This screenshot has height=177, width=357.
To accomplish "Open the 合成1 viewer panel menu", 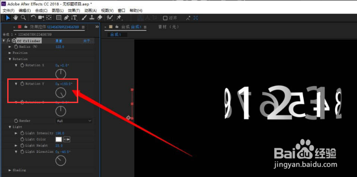I will coord(145,27).
